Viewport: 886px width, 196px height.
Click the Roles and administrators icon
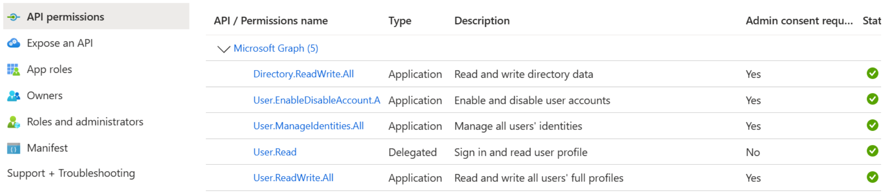click(13, 122)
